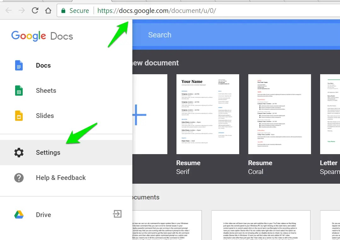Open Sheets using the green grid icon
340x240 pixels.
point(19,90)
